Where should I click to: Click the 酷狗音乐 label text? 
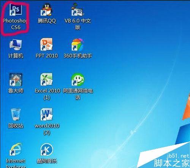point(47,161)
